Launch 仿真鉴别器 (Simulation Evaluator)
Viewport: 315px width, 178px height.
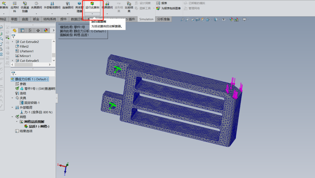coord(25,7)
